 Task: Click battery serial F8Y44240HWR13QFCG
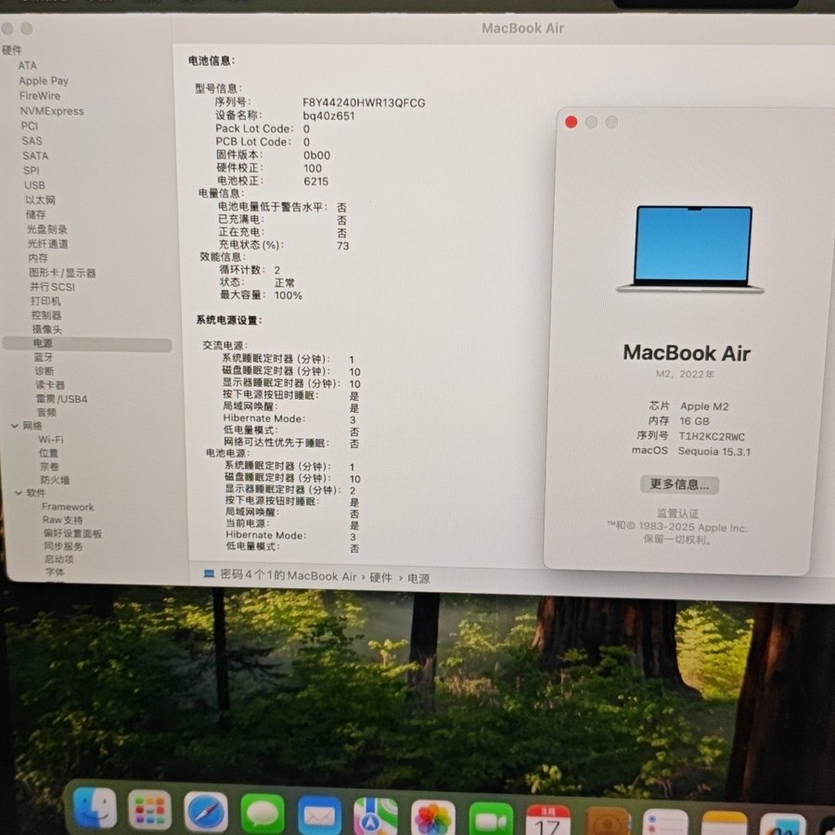364,103
